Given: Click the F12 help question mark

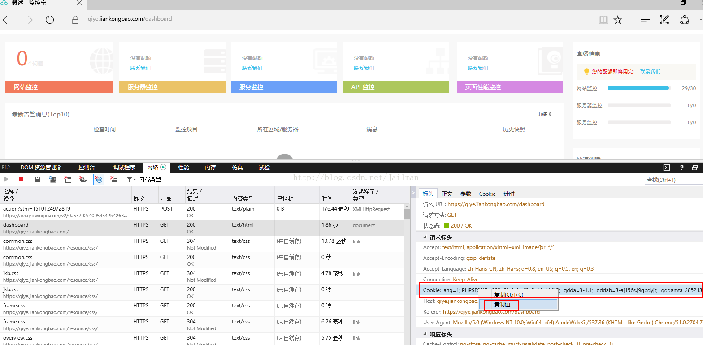Looking at the screenshot, I should (x=682, y=168).
